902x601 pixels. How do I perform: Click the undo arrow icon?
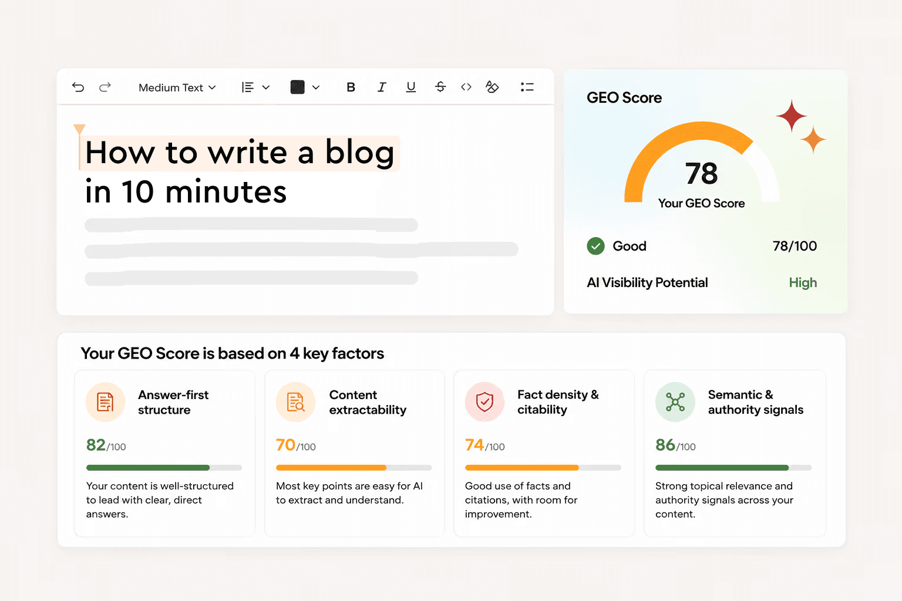(x=78, y=87)
